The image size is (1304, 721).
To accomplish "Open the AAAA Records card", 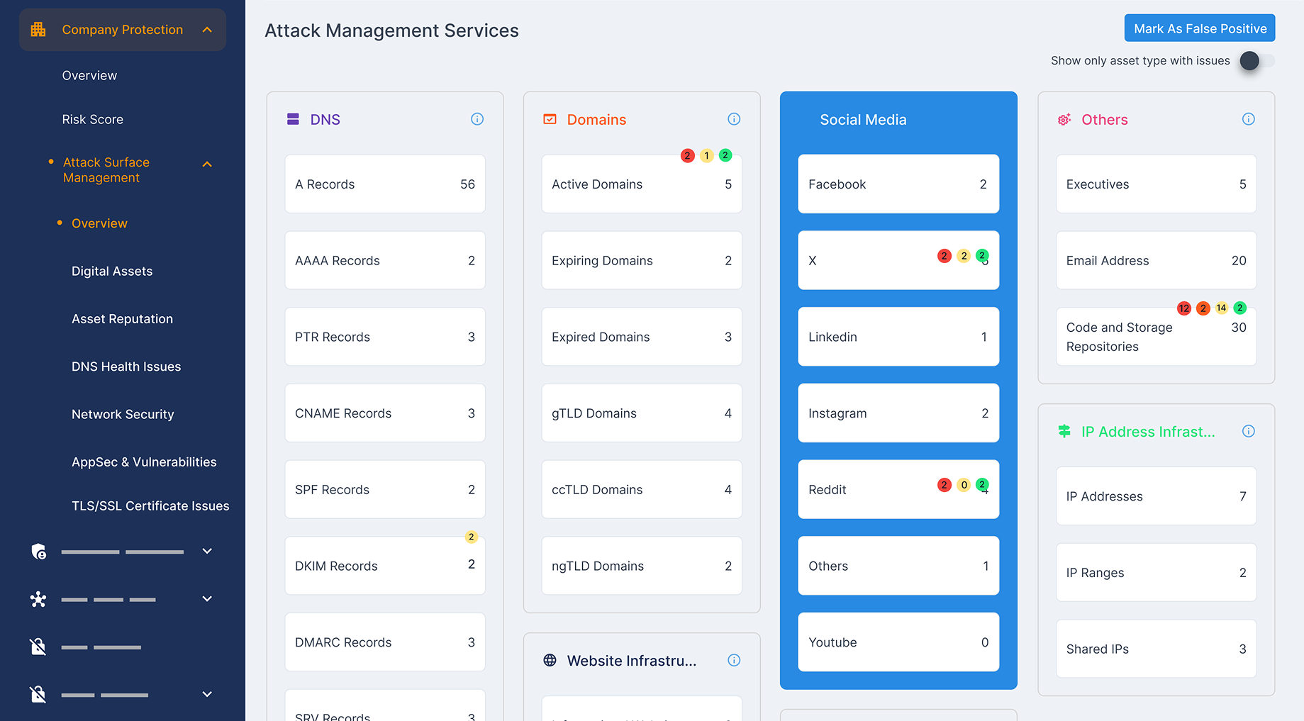I will point(385,260).
